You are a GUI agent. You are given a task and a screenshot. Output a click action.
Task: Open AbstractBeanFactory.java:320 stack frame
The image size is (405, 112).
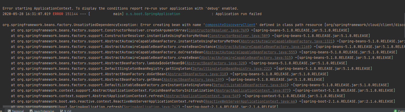216,63
